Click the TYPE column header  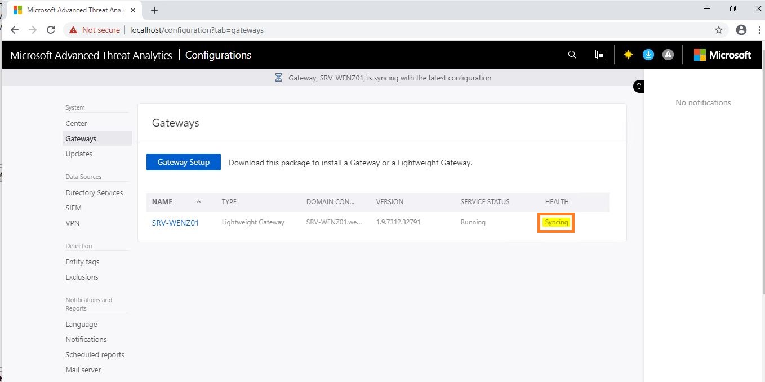click(229, 201)
